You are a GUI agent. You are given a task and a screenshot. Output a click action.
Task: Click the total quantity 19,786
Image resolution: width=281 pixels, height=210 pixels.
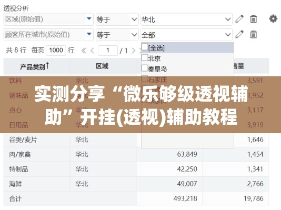click(254, 198)
